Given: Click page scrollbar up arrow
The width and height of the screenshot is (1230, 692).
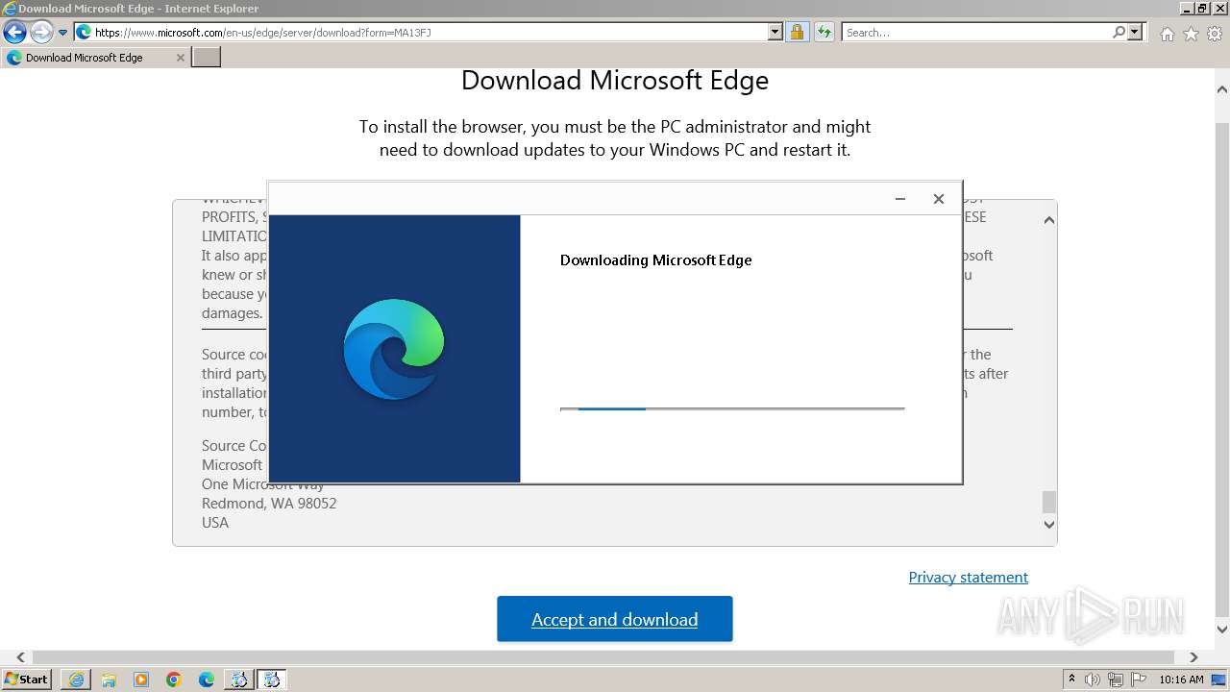Looking at the screenshot, I should point(1221,89).
